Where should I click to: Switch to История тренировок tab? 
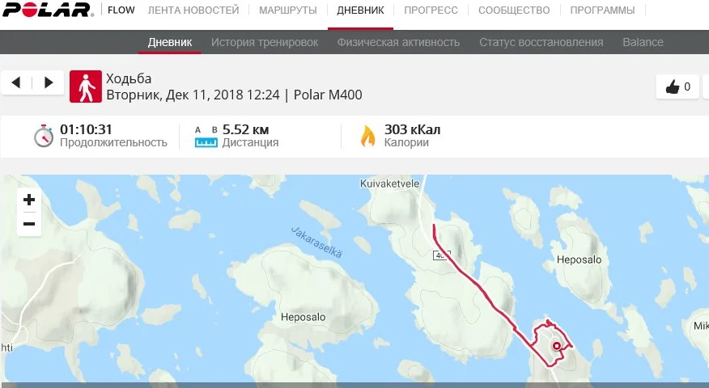(x=265, y=42)
